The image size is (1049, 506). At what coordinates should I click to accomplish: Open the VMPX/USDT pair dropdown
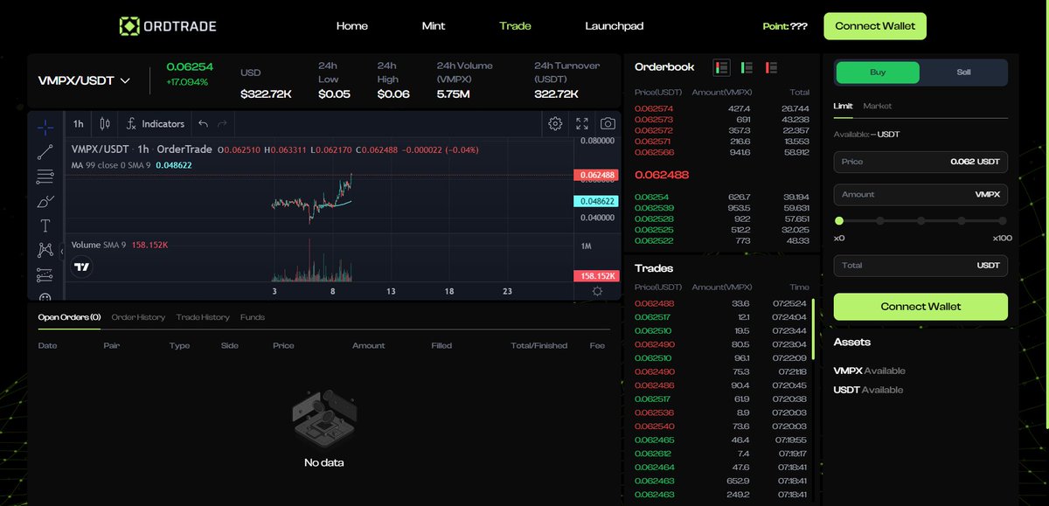point(84,80)
